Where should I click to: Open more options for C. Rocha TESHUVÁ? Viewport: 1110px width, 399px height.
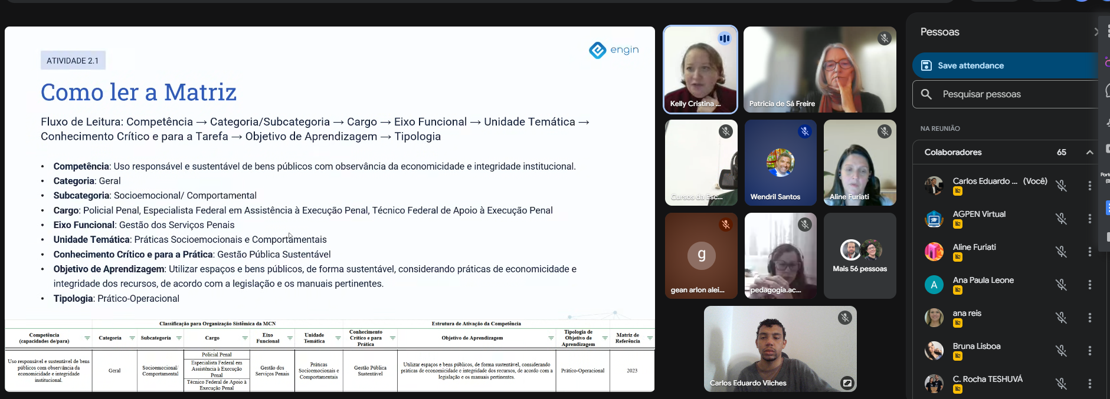pos(1089,384)
